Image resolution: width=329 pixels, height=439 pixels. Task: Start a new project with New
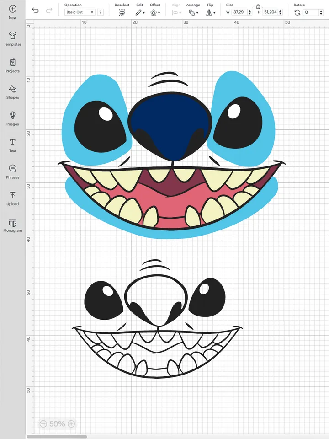[12, 12]
